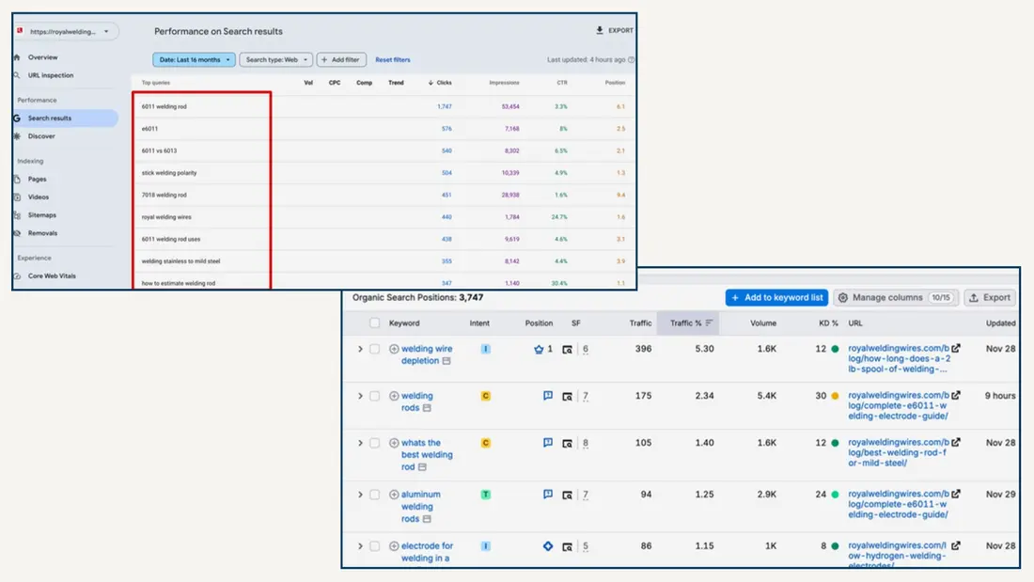Viewport: 1034px width, 582px height.
Task: Click the Core Web Vitals icon
Action: coord(17,275)
